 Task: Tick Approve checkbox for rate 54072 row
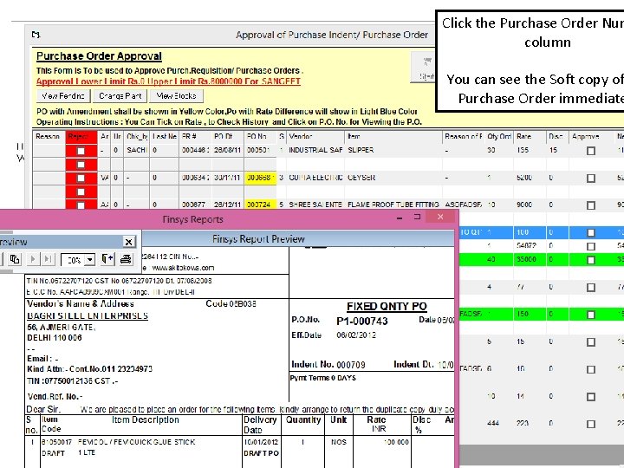pos(591,246)
